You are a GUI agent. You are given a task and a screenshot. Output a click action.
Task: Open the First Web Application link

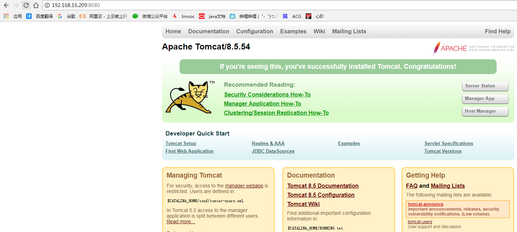[x=189, y=151]
